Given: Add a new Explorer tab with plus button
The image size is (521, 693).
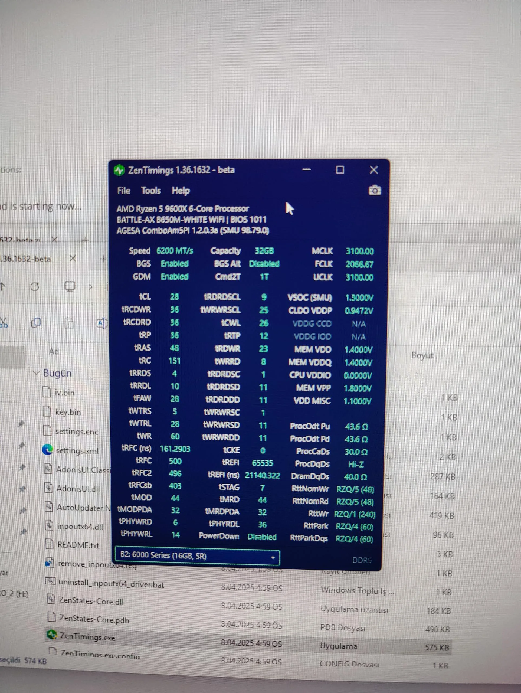Looking at the screenshot, I should pyautogui.click(x=103, y=259).
